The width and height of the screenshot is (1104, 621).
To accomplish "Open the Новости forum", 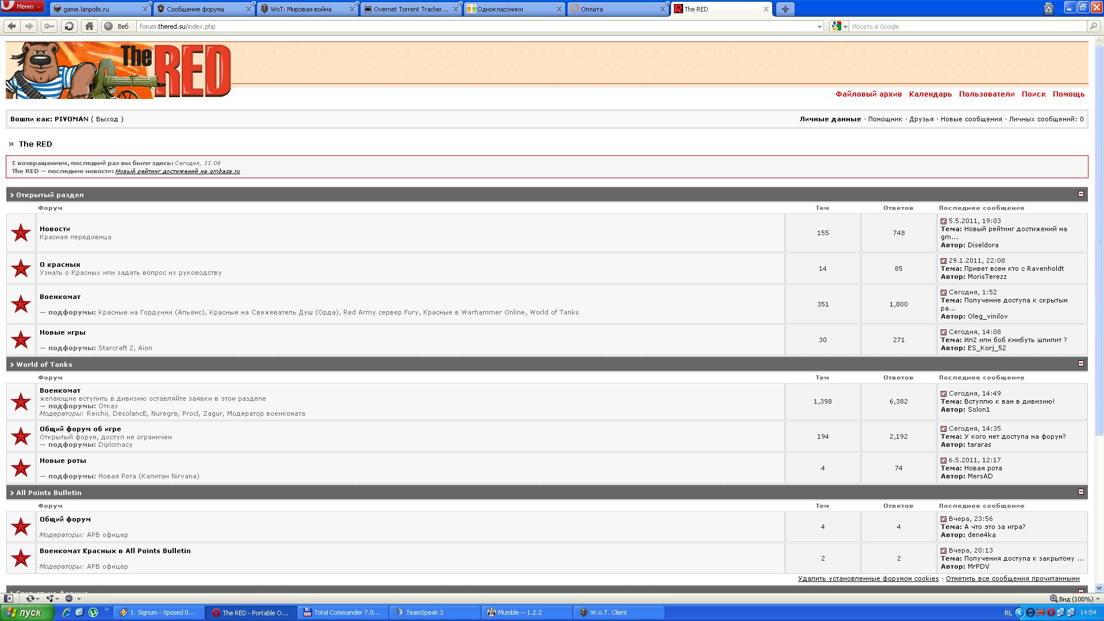I will [x=55, y=229].
